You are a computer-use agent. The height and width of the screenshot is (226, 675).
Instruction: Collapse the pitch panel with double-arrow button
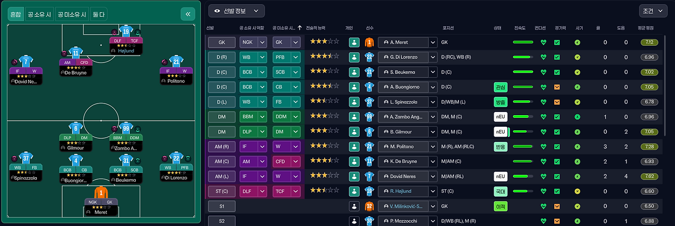188,14
